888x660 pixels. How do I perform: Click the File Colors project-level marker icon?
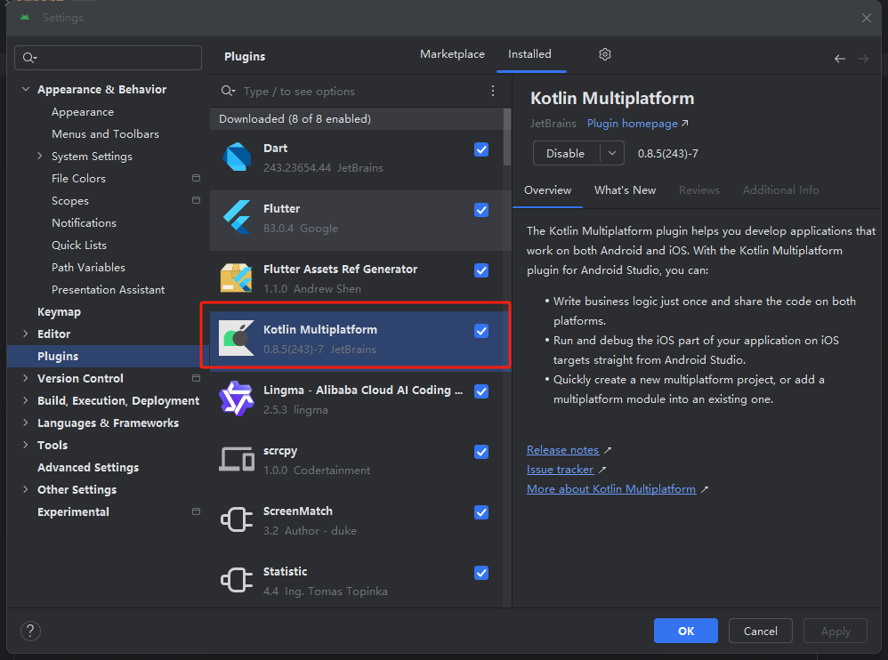(196, 178)
